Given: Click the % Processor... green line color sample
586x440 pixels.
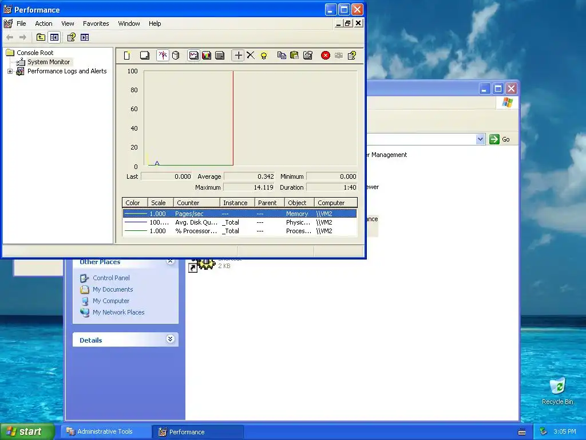Looking at the screenshot, I should [135, 231].
